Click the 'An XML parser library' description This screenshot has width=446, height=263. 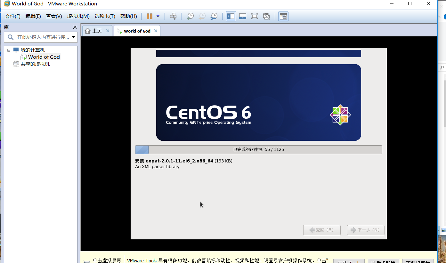(157, 167)
